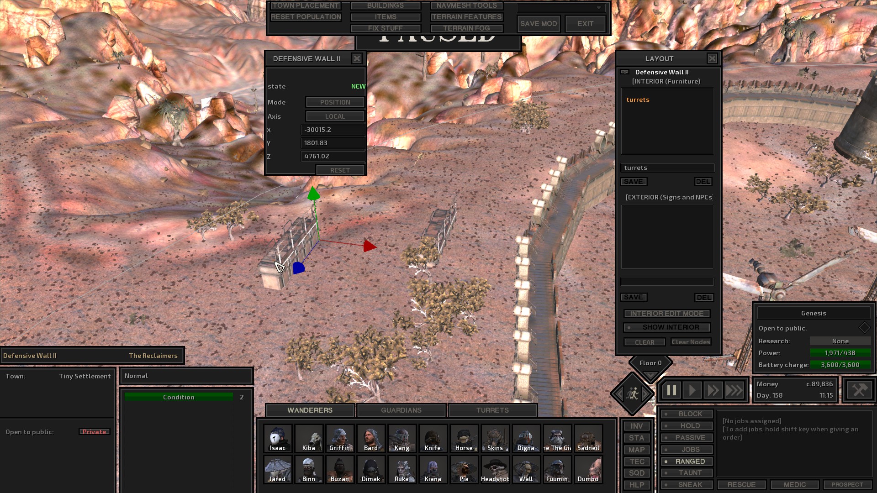Click the blue Z-axis gizmo handle
877x493 pixels.
coord(298,268)
